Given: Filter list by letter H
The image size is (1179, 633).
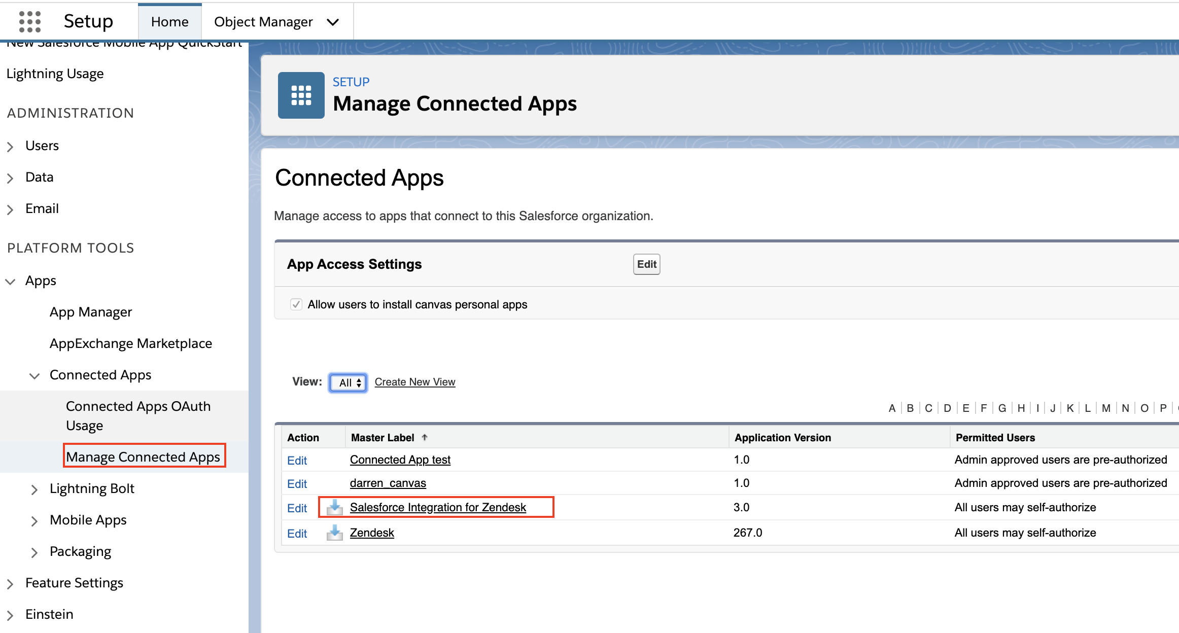Looking at the screenshot, I should point(1021,408).
